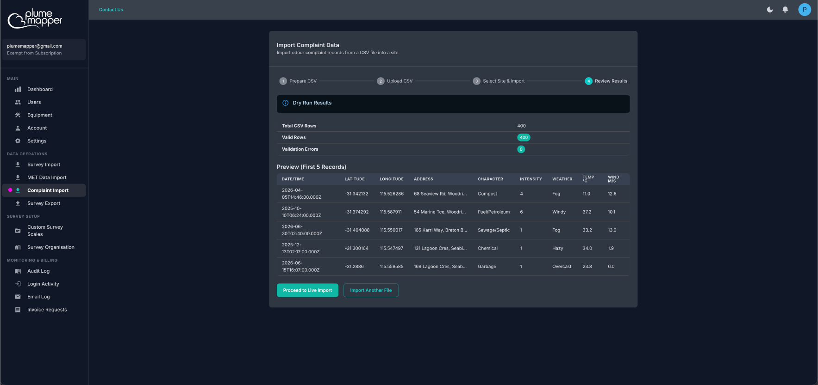The image size is (818, 385).
Task: Click the Plume Mapper logo
Action: click(x=35, y=18)
